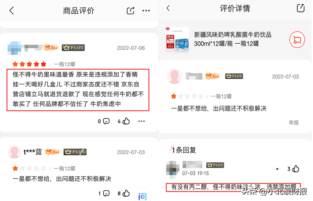Open more options on five-star review
The width and height of the screenshot is (313, 201).
point(142,121)
